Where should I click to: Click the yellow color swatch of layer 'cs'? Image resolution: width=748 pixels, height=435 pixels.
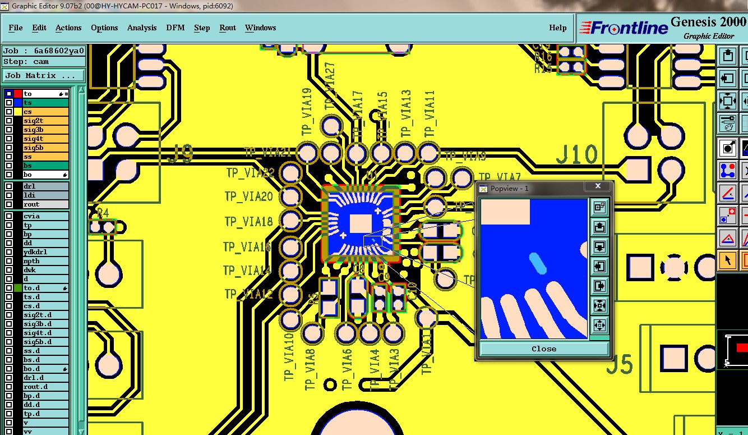tap(18, 112)
